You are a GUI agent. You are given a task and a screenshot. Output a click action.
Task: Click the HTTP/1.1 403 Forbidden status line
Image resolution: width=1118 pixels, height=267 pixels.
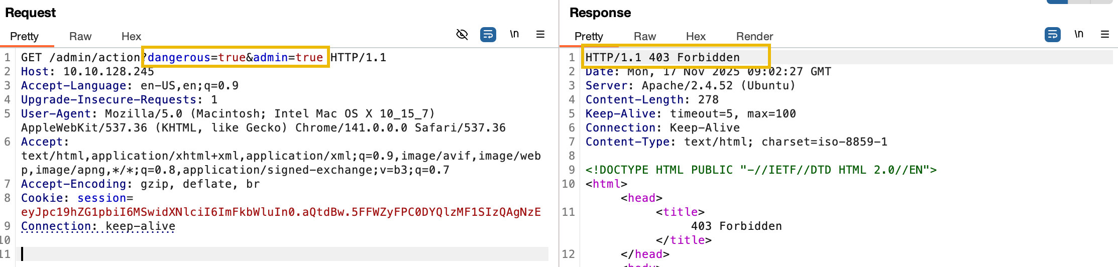click(x=662, y=57)
